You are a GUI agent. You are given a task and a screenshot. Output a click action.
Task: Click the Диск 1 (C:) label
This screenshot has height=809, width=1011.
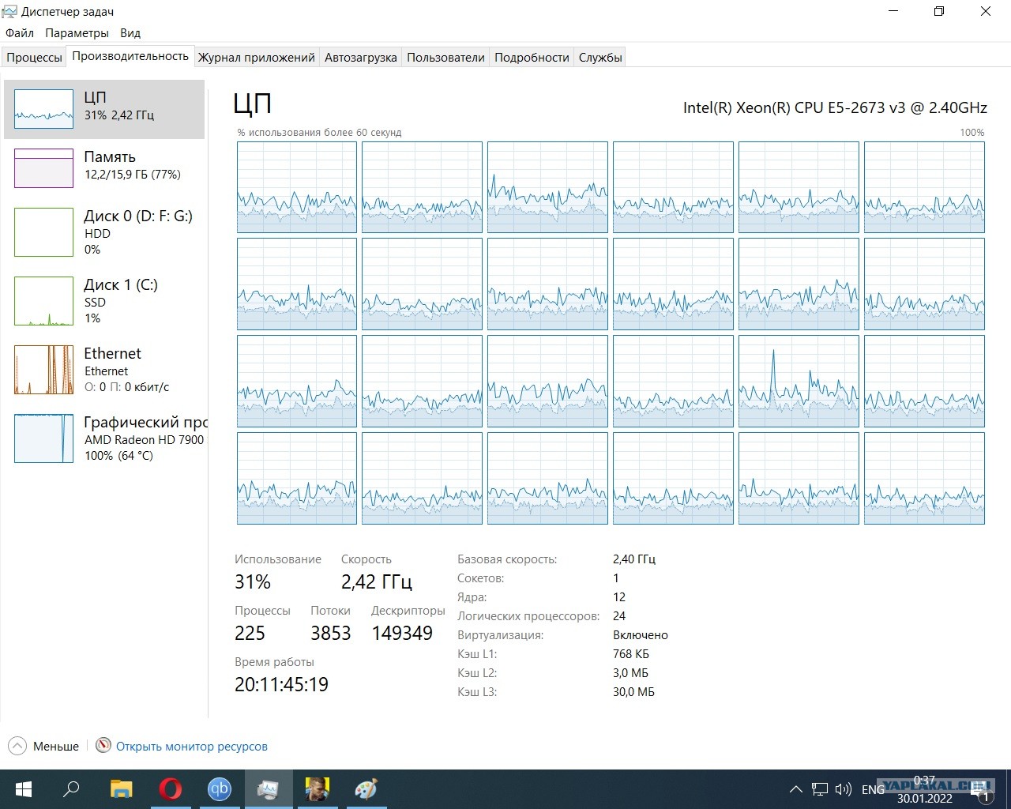point(121,284)
